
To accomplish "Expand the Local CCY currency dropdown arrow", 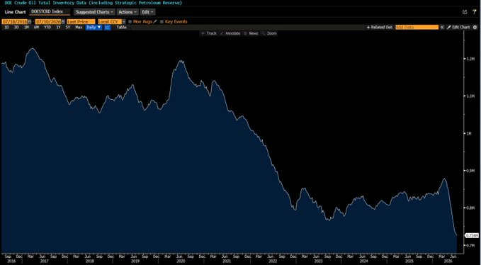I will tap(124, 22).
